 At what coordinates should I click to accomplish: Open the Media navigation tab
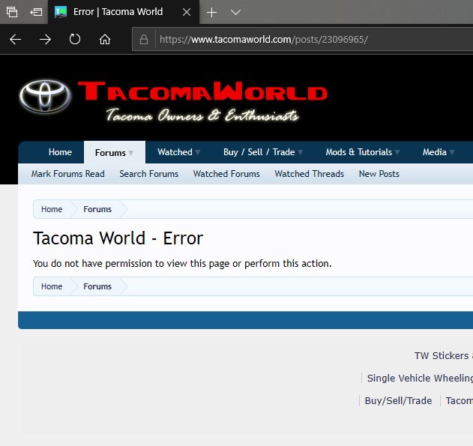pos(434,152)
